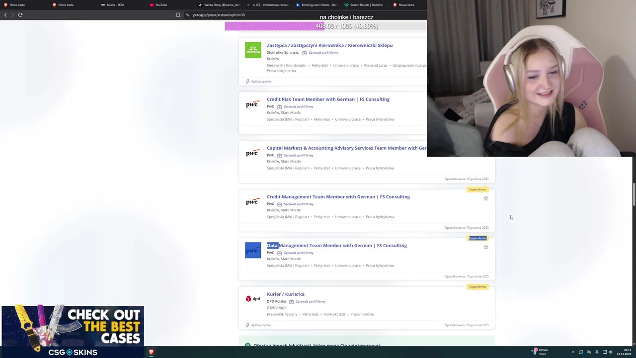The width and height of the screenshot is (636, 358).
Task: Click the crossed-out cloud tray icon
Action: click(x=589, y=352)
